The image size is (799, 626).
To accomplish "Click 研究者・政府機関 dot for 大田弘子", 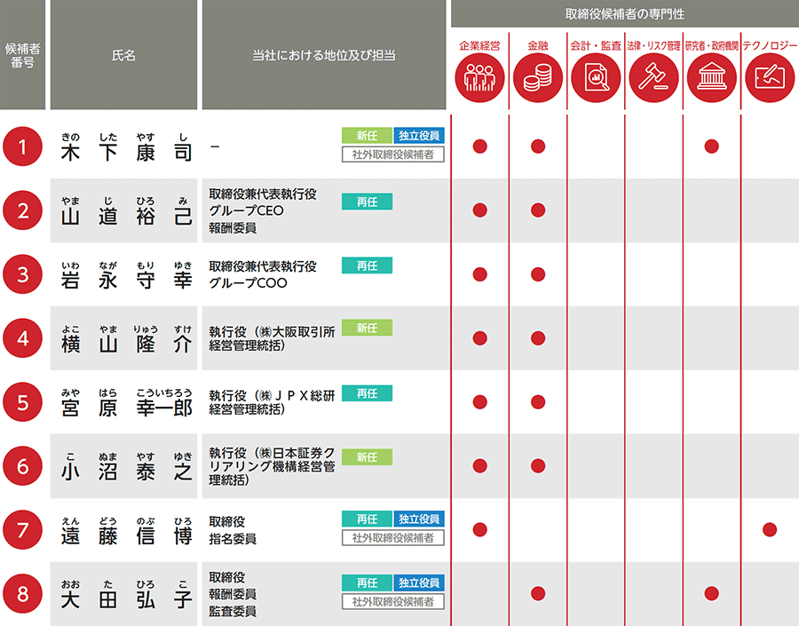I will (711, 593).
